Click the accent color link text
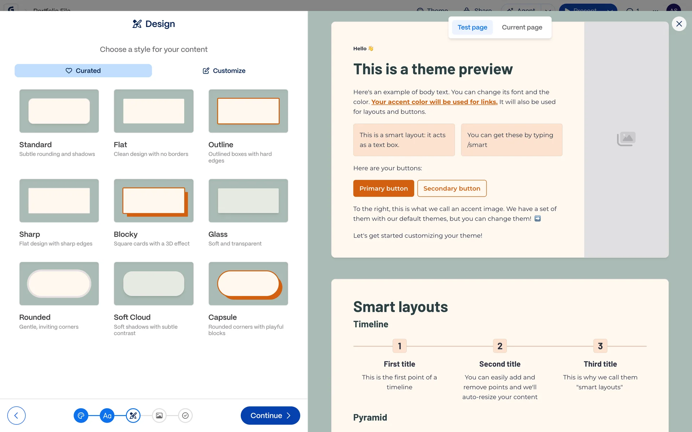Viewport: 692px width, 432px height. click(x=434, y=102)
